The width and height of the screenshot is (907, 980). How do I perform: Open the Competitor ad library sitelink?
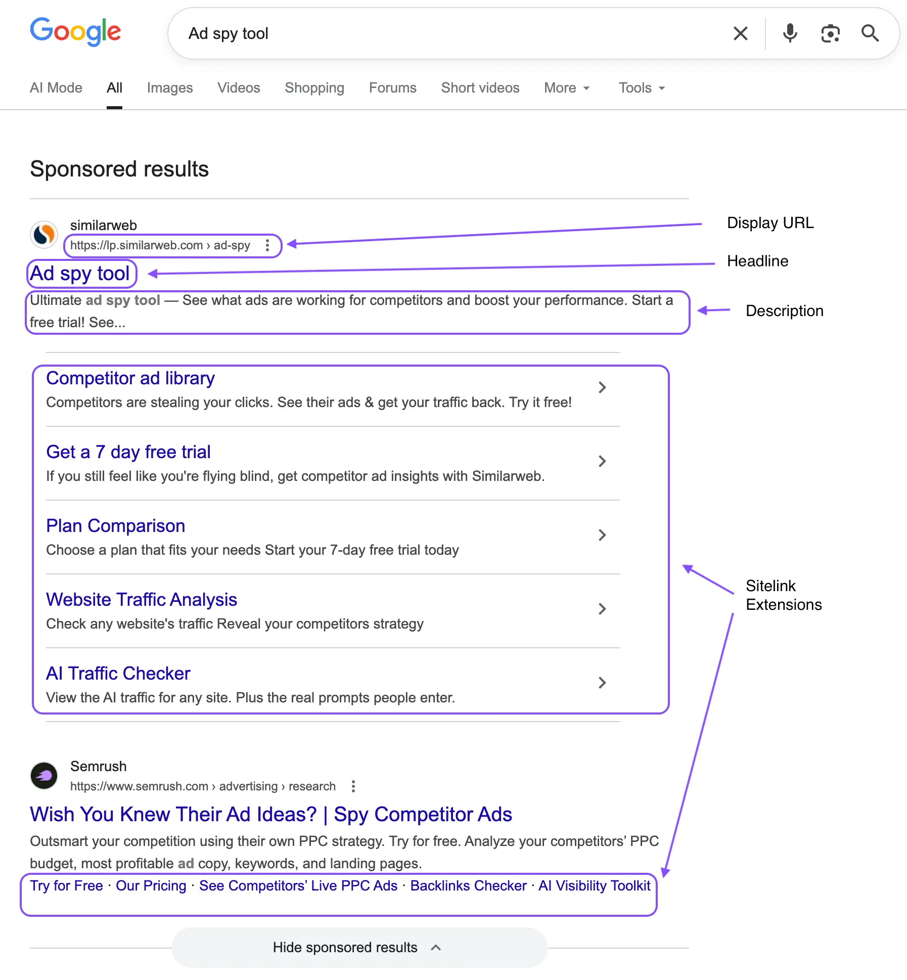[130, 378]
